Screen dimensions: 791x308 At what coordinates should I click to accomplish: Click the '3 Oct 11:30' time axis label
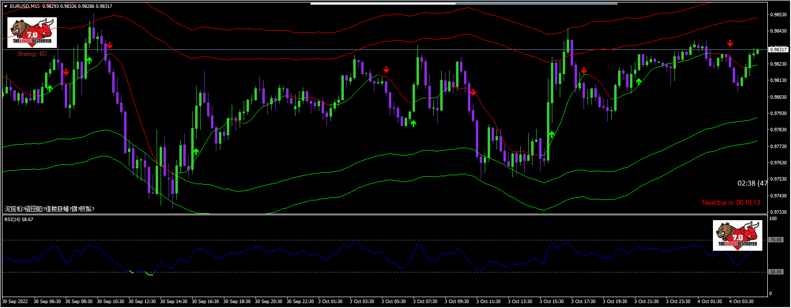[488, 302]
